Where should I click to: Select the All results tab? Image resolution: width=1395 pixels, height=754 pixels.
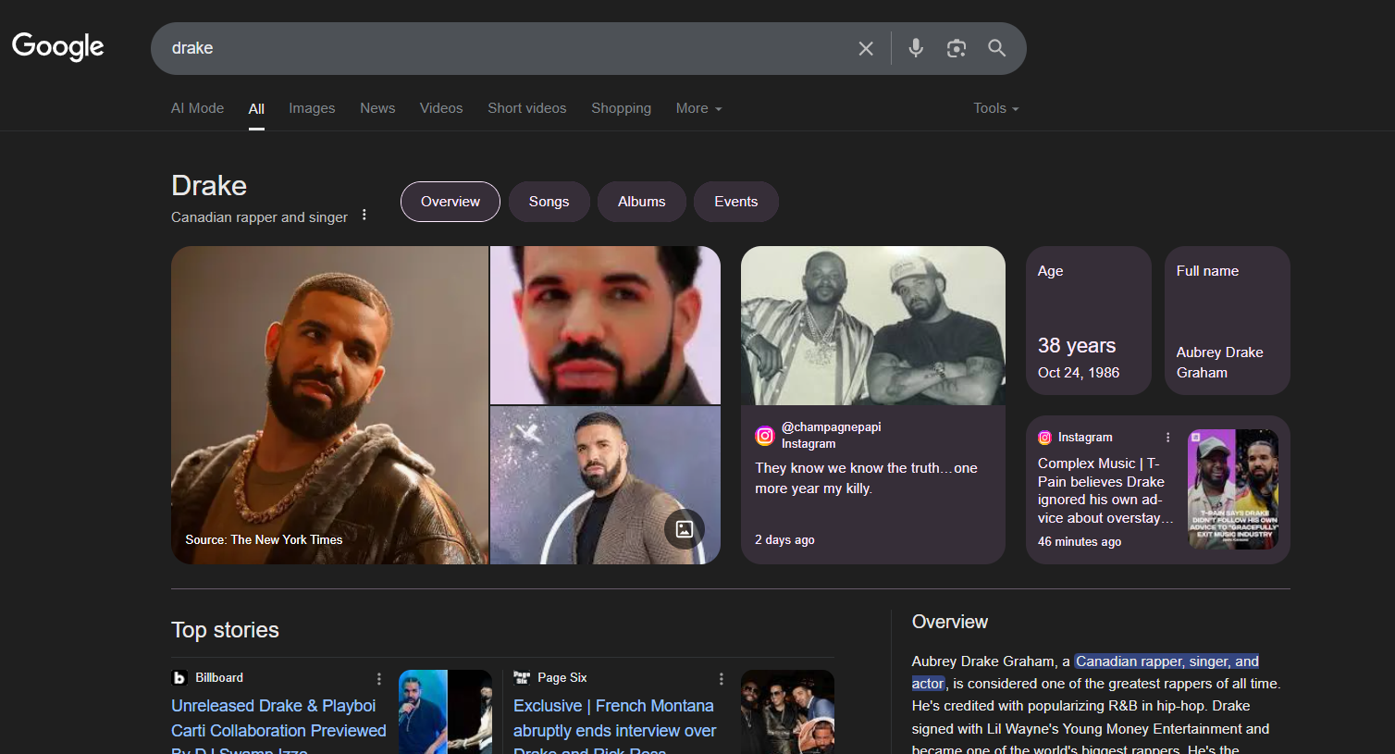(x=256, y=108)
